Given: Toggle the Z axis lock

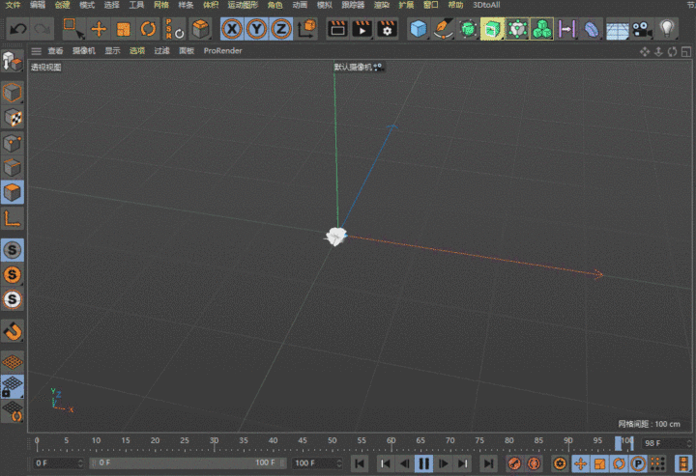Looking at the screenshot, I should click(x=281, y=29).
